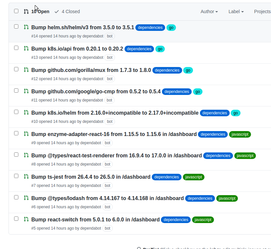Click '#11 opened 14 hours ago' text
This screenshot has height=249, width=271.
[53, 100]
